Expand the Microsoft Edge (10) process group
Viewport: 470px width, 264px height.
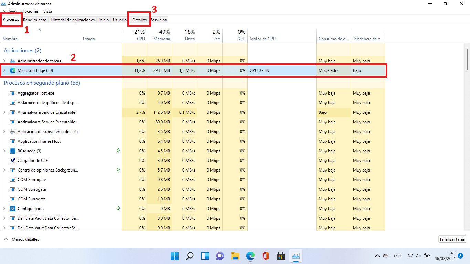[4, 70]
